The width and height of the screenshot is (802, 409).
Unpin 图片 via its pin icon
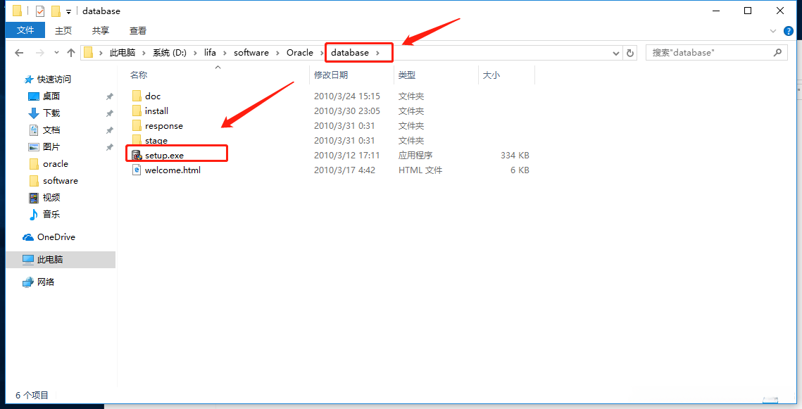[109, 146]
